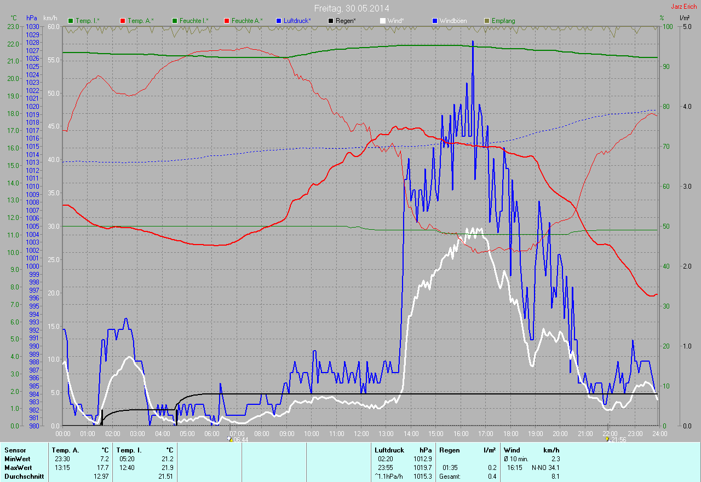Select the outdoor maximum value 17.7
The image size is (701, 482).
coord(103,468)
